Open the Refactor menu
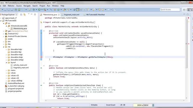Viewport: 193px width, 108px height. click(x=11, y=6)
